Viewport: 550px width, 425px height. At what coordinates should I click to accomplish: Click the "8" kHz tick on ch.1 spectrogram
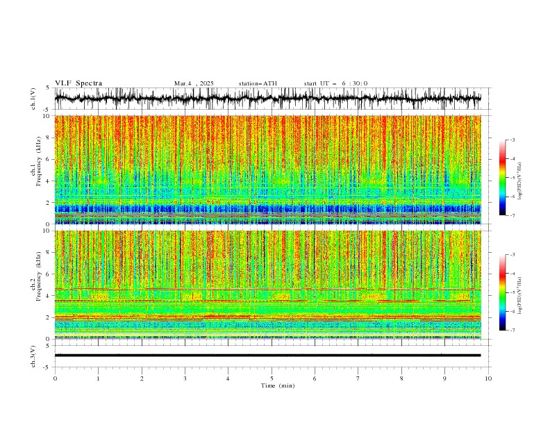49,137
